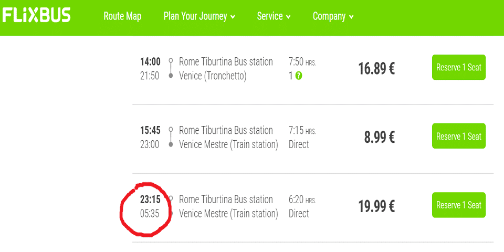504x252 pixels.
Task: Click the circled 23:15 departure time
Action: coord(150,199)
